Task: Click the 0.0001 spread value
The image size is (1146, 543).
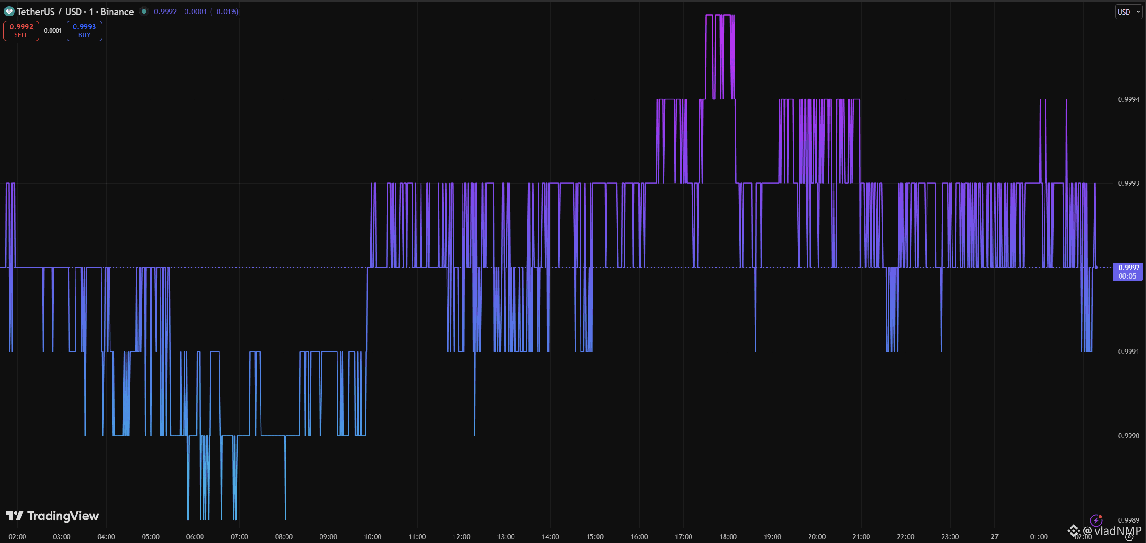Action: 53,31
